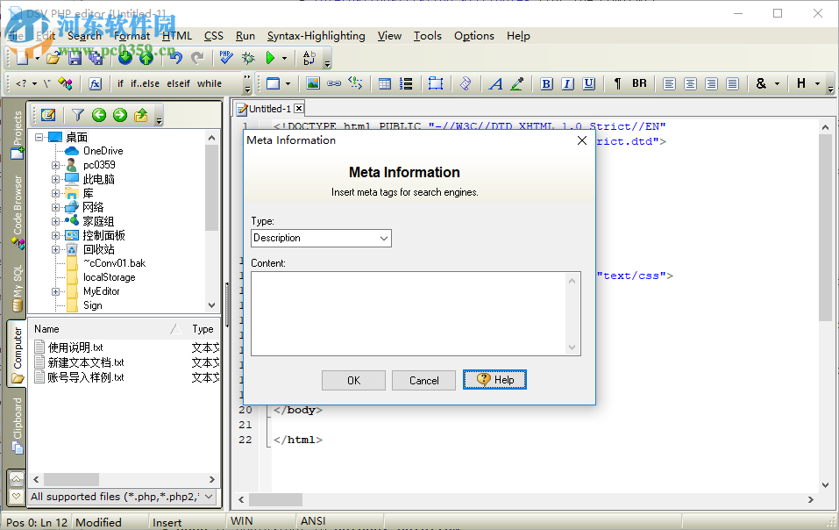Open the Insert Image tool
The image size is (839, 530).
(313, 83)
